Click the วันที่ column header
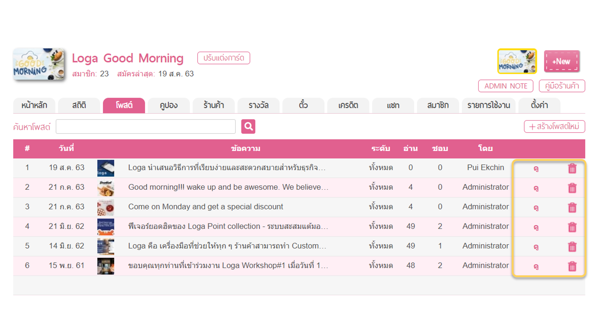598x336 pixels. [66, 148]
